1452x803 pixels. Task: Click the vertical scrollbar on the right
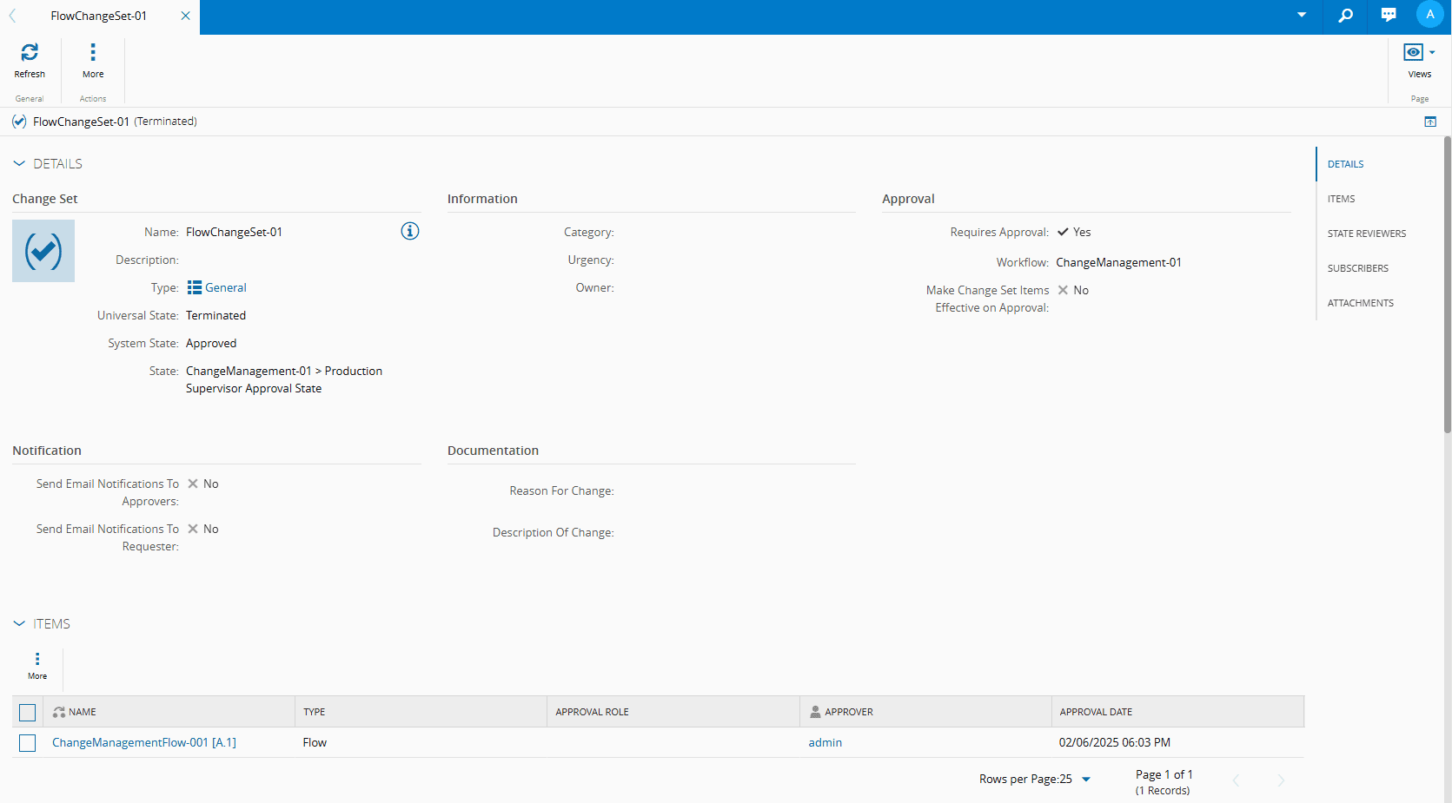tap(1447, 284)
